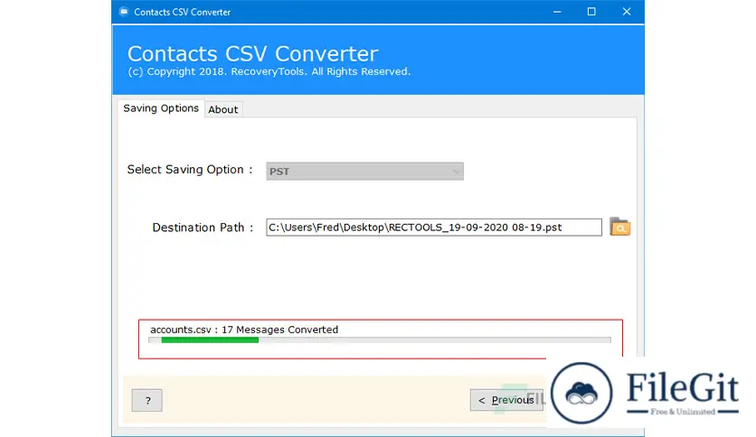The image size is (756, 437).
Task: Click the Contacts CSV Converter banner heading
Action: pos(252,53)
